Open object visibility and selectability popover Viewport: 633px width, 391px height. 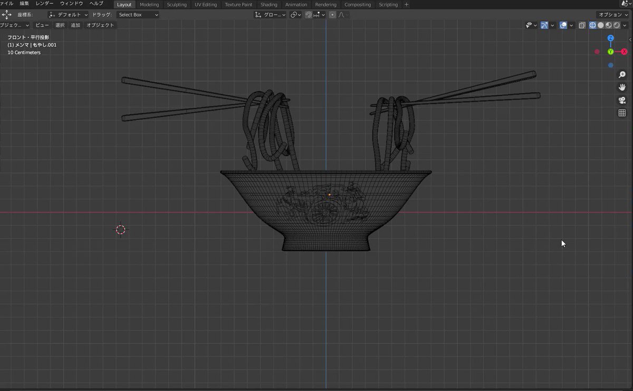(x=531, y=25)
